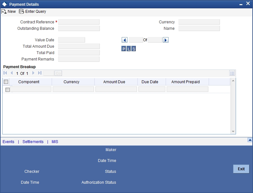Click the Enter Query toolbar label
The height and width of the screenshot is (193, 253).
pyautogui.click(x=36, y=12)
